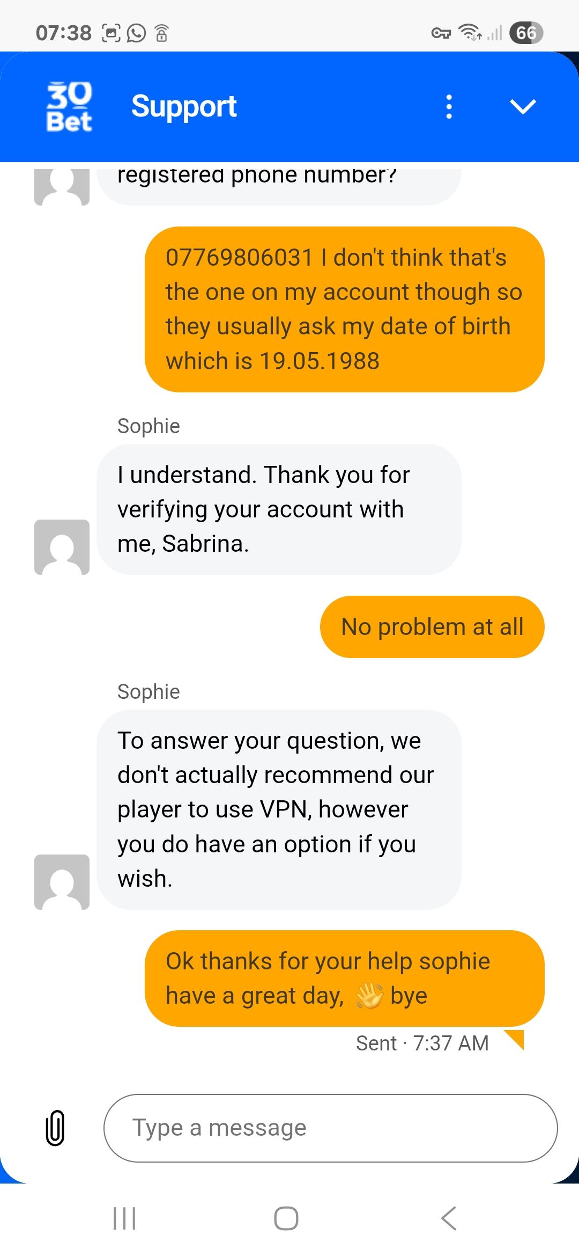Tap the VPN key status icon
Screen dimensions: 579x1256
[x=441, y=33]
